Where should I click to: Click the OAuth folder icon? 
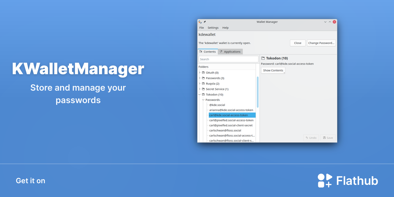[x=203, y=73]
